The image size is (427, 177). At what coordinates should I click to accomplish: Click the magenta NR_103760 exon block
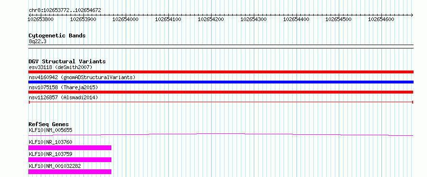click(x=70, y=148)
